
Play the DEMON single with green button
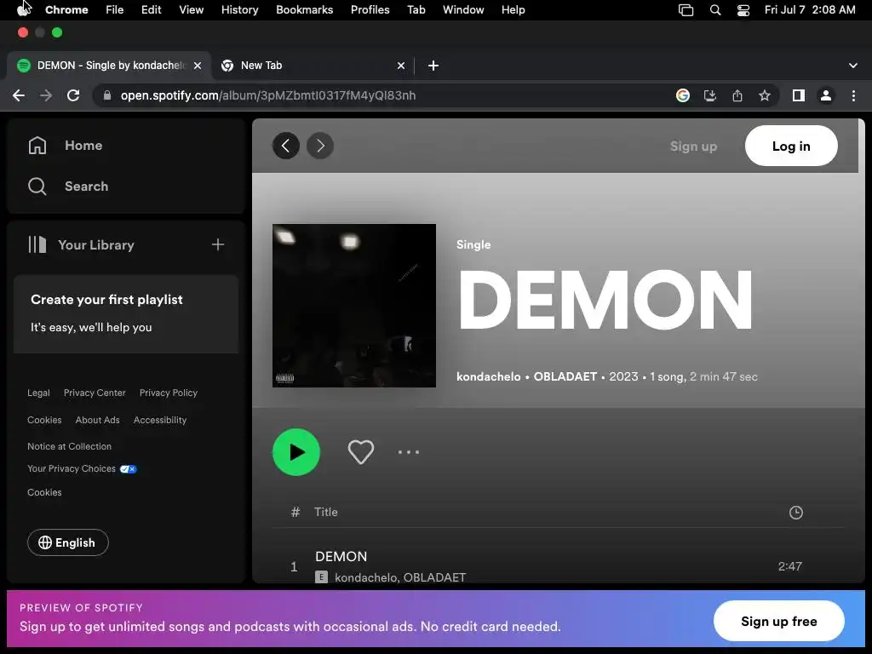coord(295,452)
